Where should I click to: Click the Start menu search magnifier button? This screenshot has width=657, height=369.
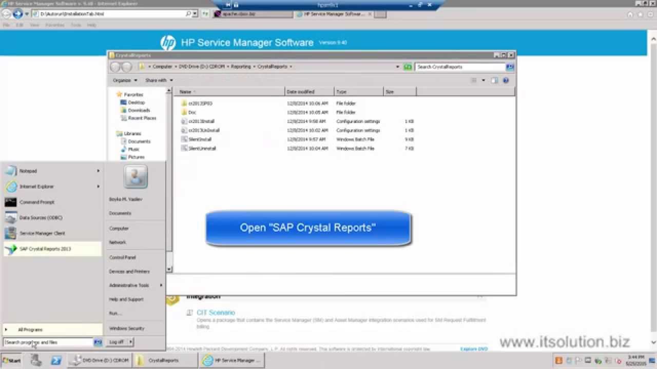click(x=98, y=342)
